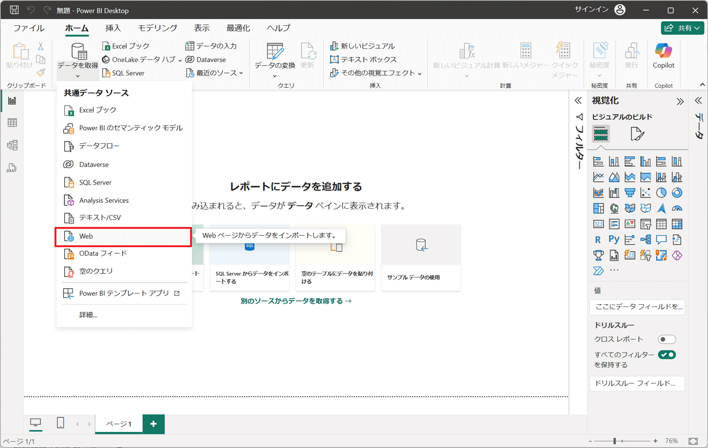Viewport: 708px width, 448px height.
Task: Select データフロー from the menu
Action: (124, 146)
